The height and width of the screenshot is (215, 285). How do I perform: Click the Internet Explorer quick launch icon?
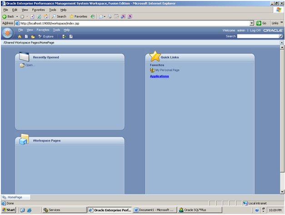point(29,210)
